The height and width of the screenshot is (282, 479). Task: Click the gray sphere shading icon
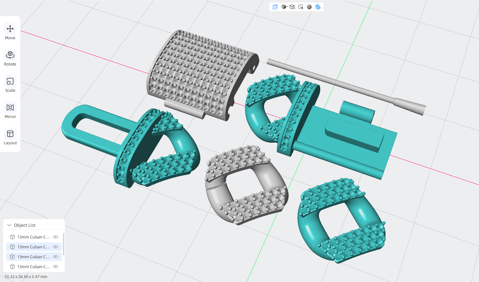click(x=309, y=7)
